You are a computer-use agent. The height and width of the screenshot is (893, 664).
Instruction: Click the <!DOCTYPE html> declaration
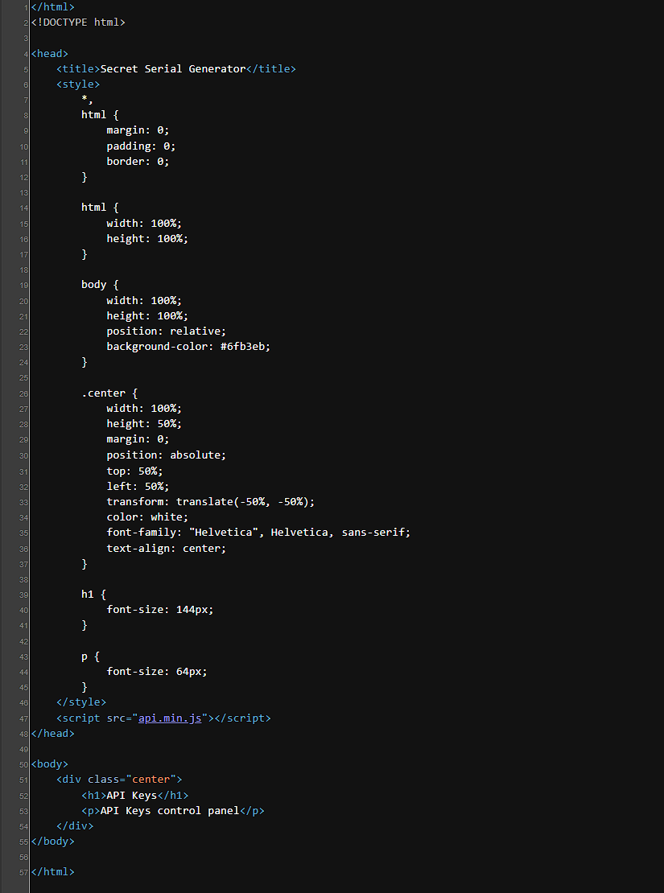78,23
